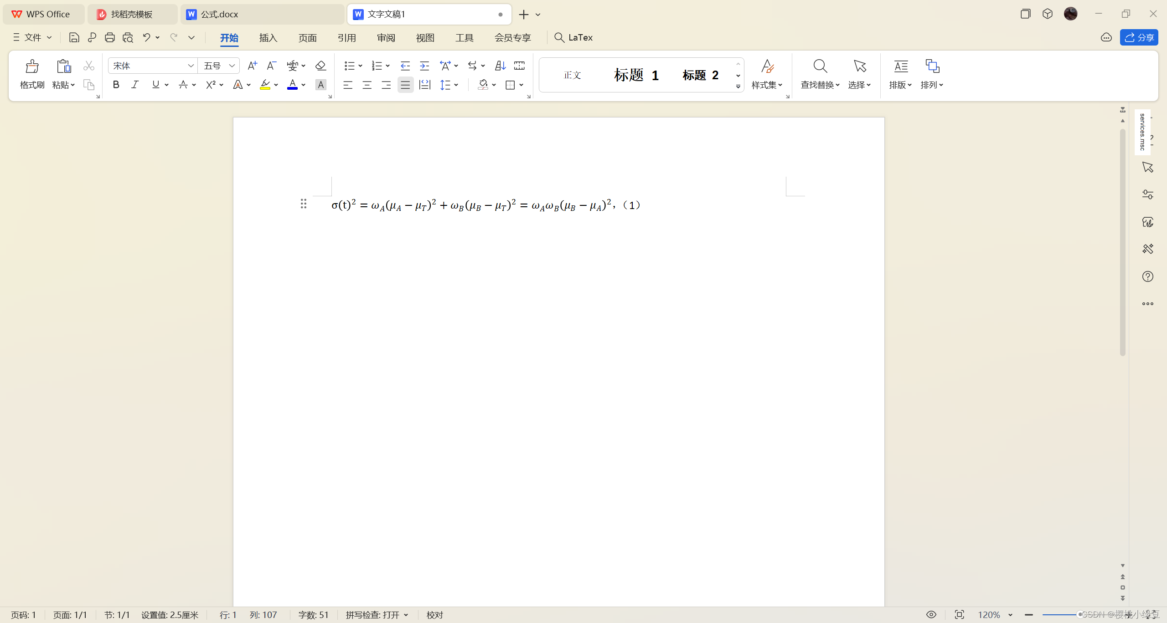
Task: Open the font name dropdown showing 宋体
Action: click(x=191, y=66)
